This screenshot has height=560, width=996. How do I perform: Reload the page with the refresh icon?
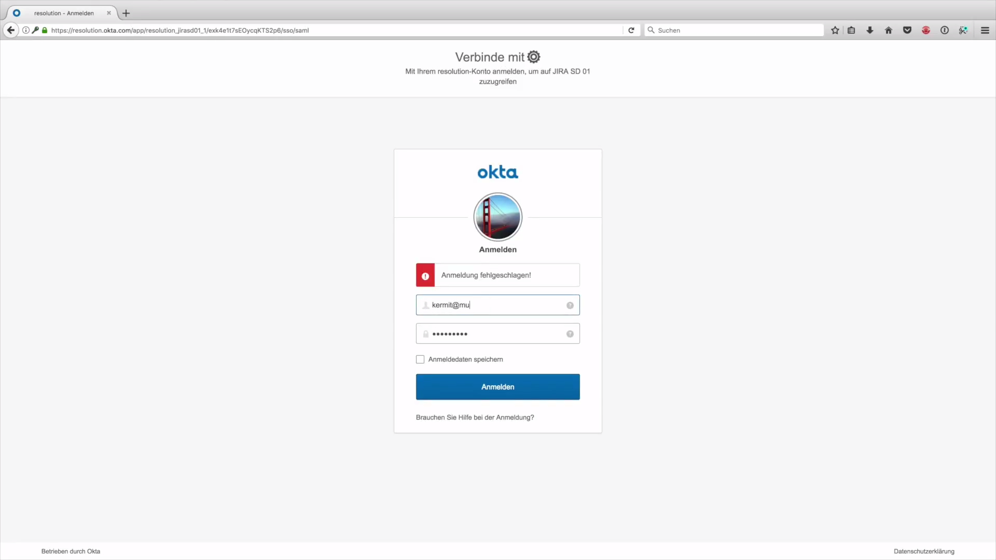[x=631, y=30]
